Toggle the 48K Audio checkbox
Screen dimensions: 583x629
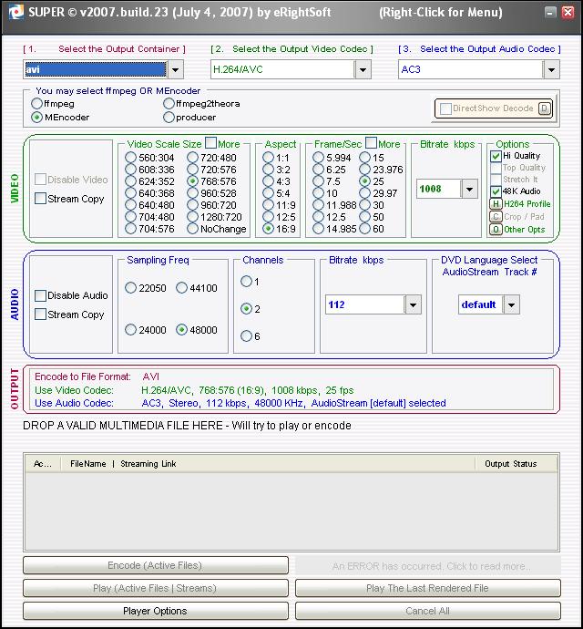pos(496,191)
